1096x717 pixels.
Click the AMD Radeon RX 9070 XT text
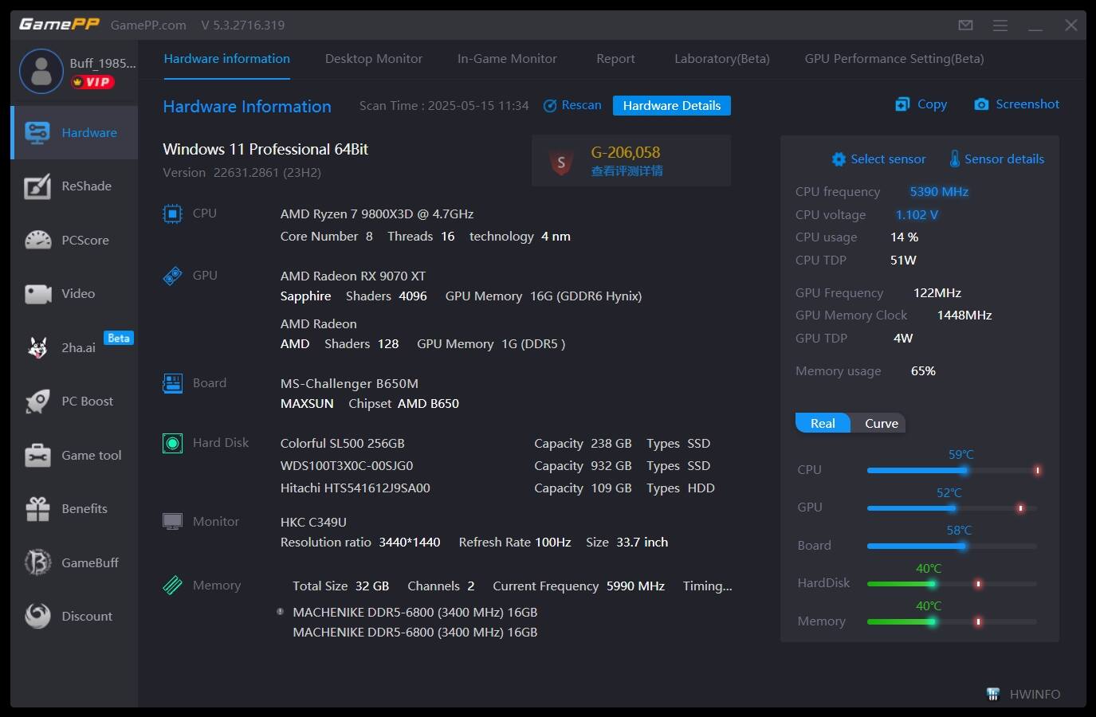pyautogui.click(x=353, y=276)
